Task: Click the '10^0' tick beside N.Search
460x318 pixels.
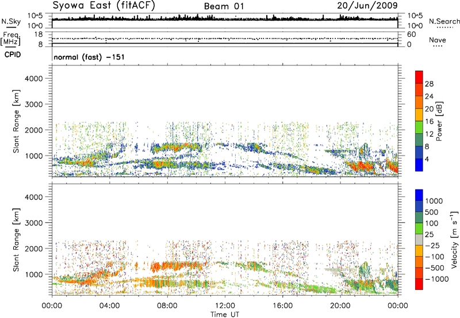Action: coord(415,26)
